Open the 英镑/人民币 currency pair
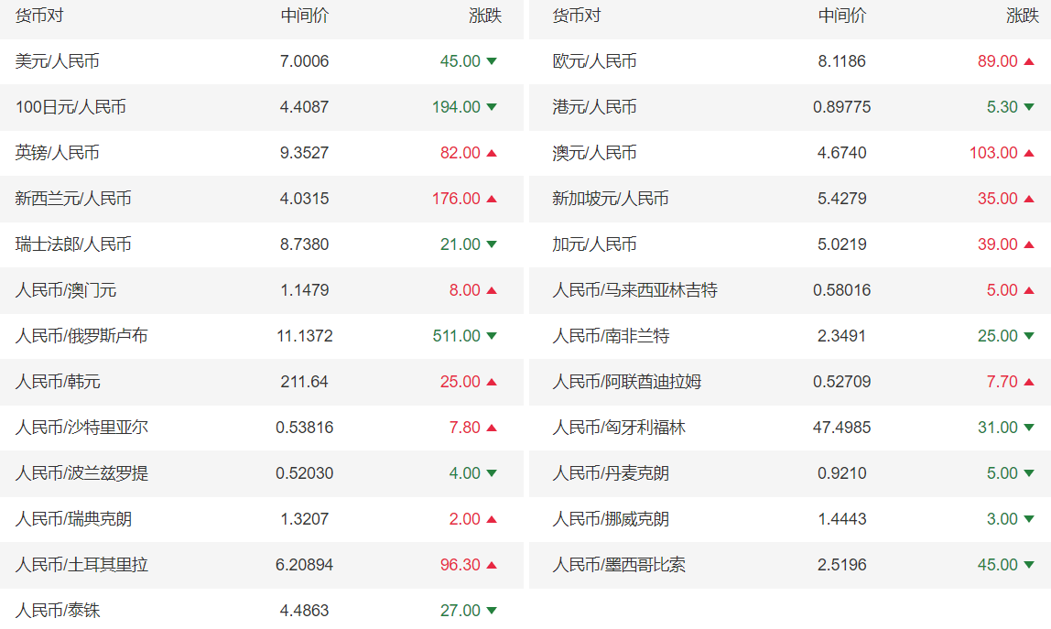The height and width of the screenshot is (629, 1051). [x=57, y=153]
